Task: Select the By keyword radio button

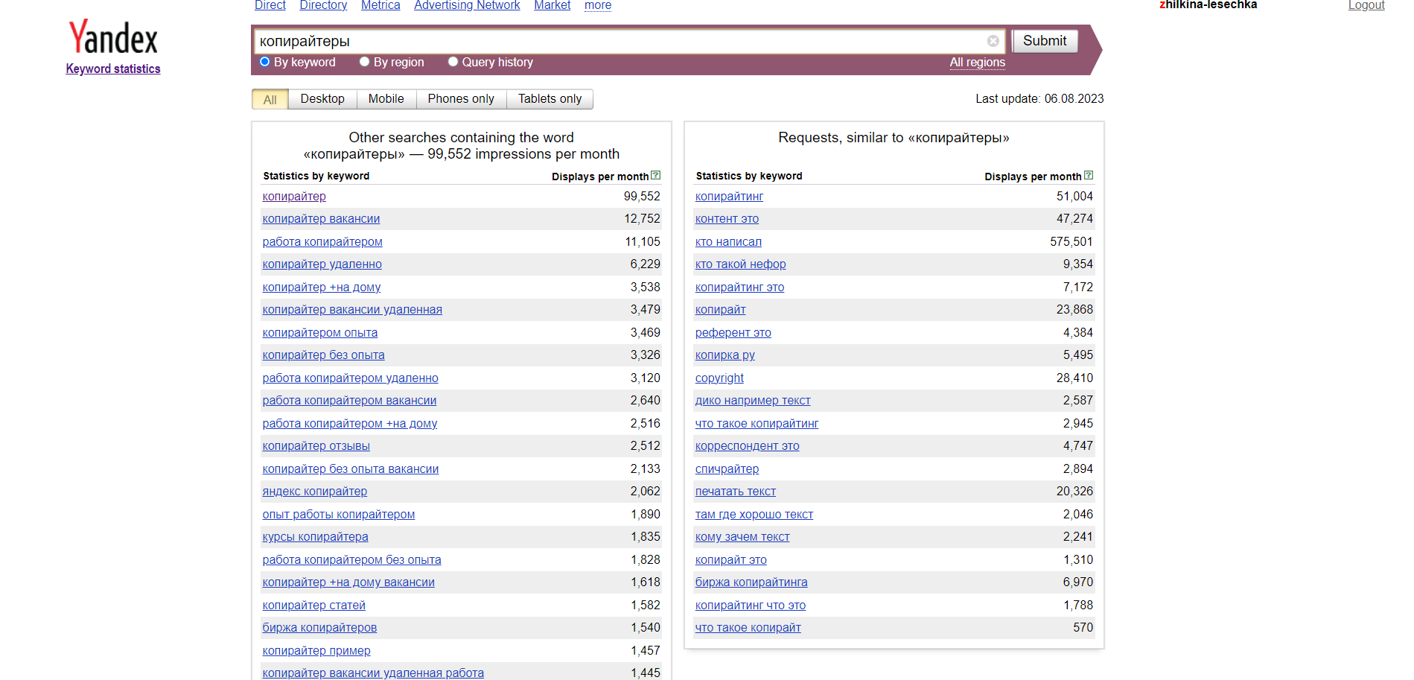Action: (x=265, y=62)
